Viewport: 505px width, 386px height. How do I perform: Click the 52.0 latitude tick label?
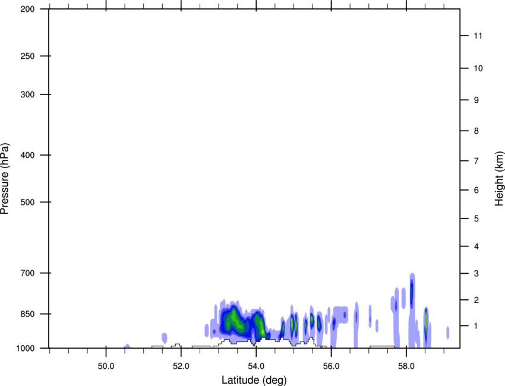tap(181, 366)
